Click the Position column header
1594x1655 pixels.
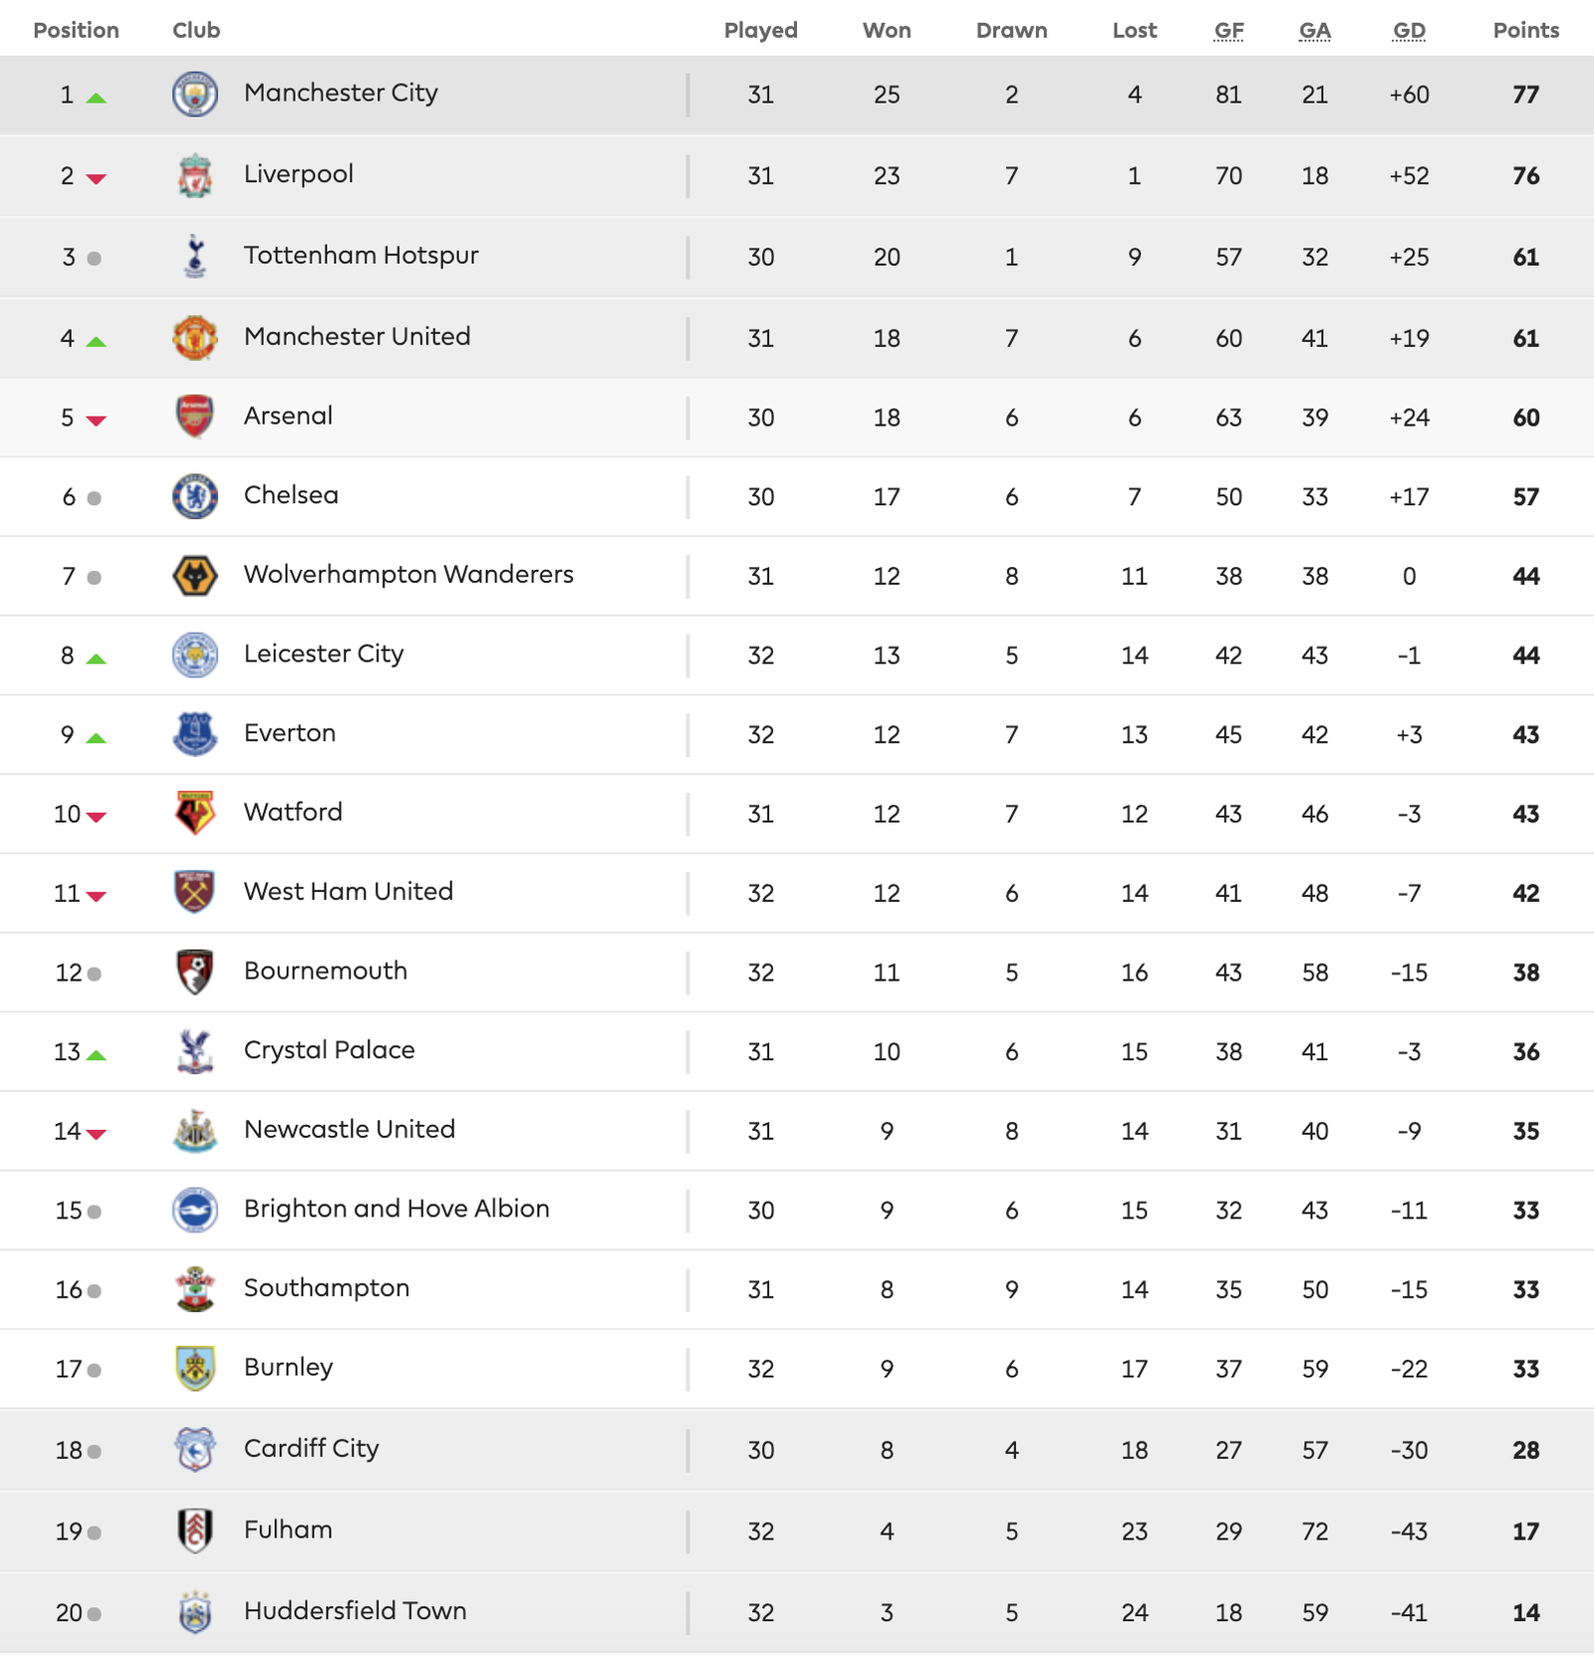pyautogui.click(x=76, y=31)
